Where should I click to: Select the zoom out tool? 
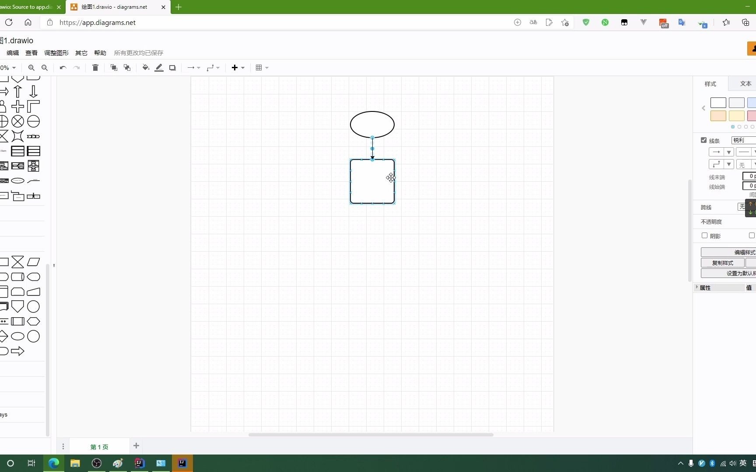click(45, 68)
